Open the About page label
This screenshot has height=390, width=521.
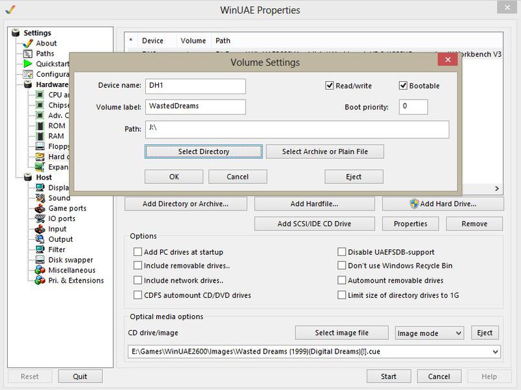[46, 43]
